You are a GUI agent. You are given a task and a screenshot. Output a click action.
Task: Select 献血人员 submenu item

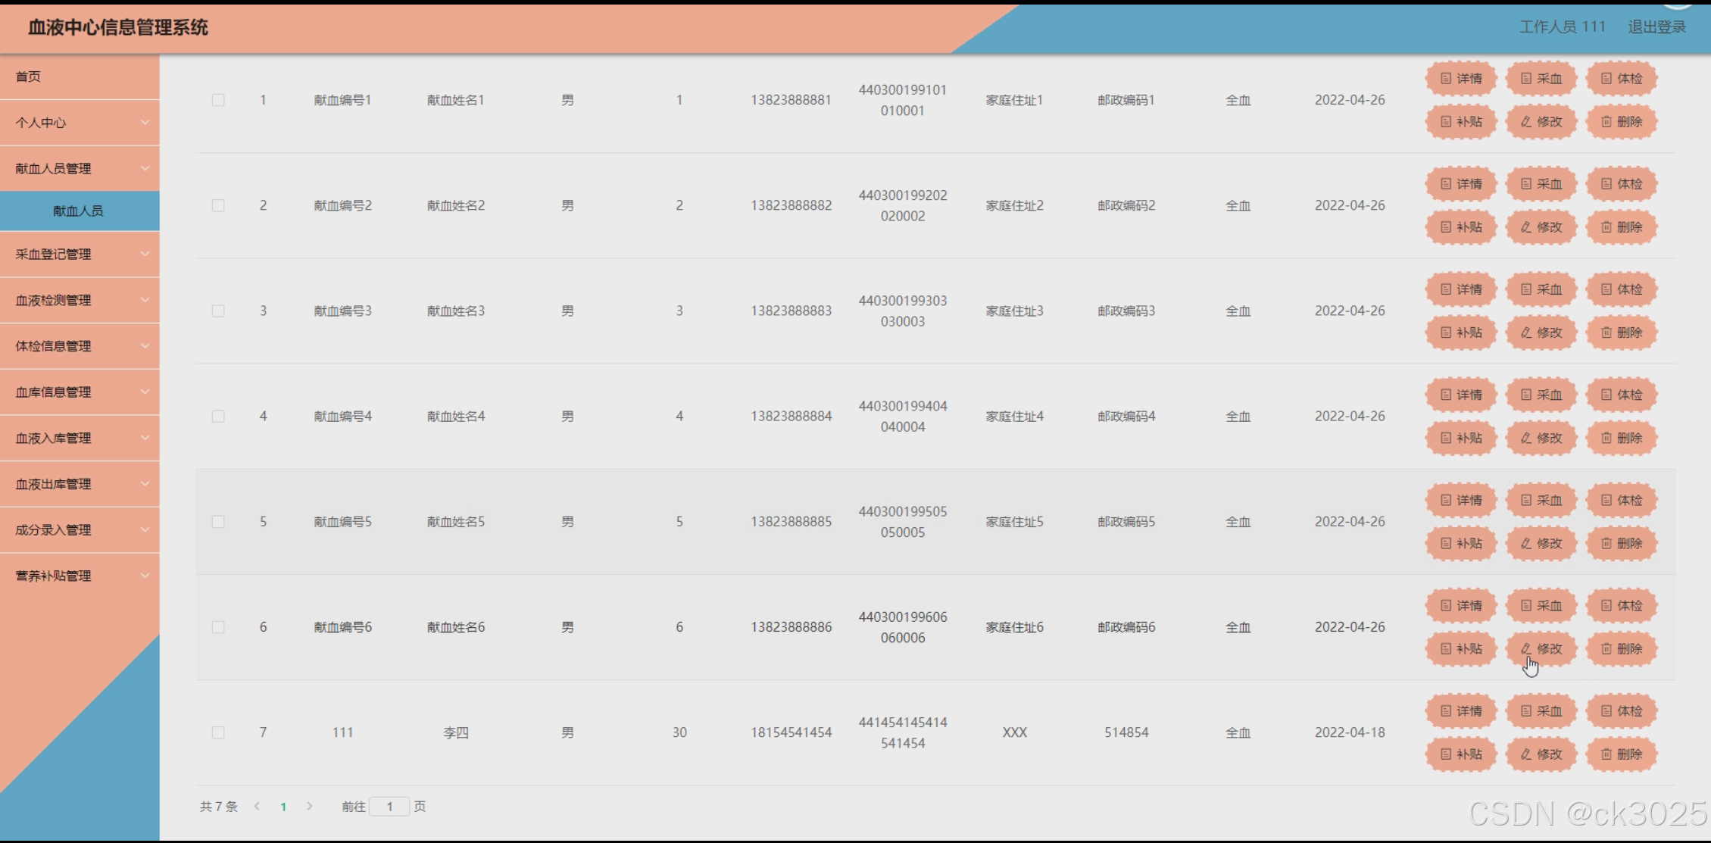pos(78,211)
